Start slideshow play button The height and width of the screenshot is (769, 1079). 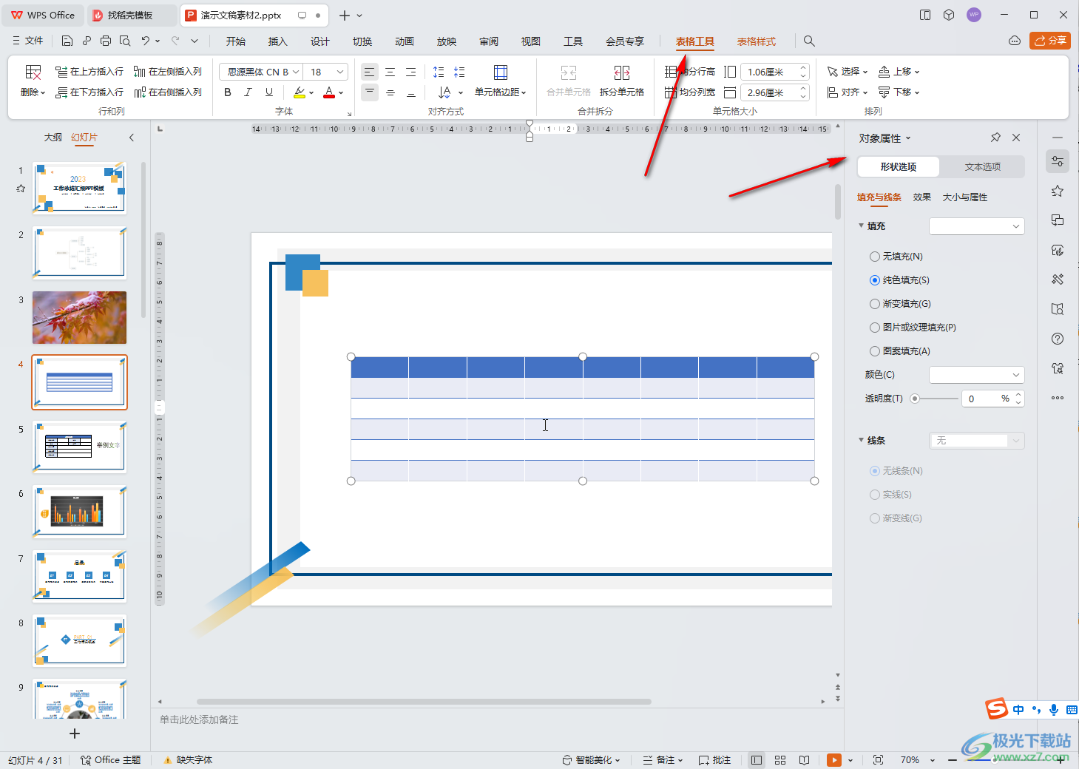click(x=834, y=760)
